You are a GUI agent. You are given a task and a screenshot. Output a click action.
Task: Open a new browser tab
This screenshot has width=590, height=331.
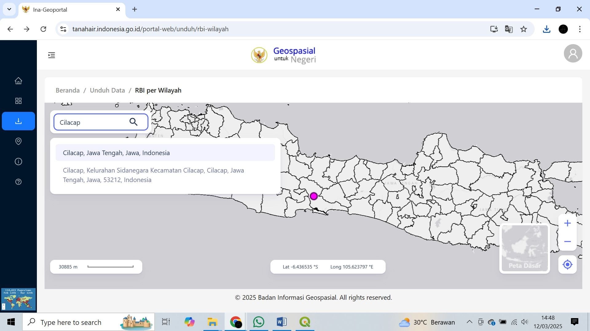point(135,9)
